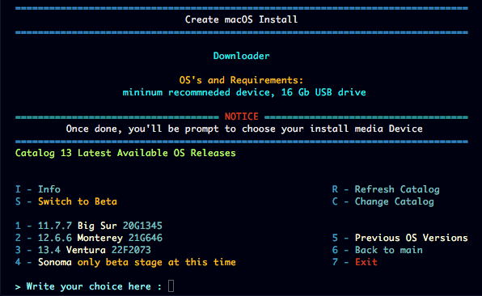Select the 'I - Info' menu option
This screenshot has height=296, width=482.
tap(38, 189)
